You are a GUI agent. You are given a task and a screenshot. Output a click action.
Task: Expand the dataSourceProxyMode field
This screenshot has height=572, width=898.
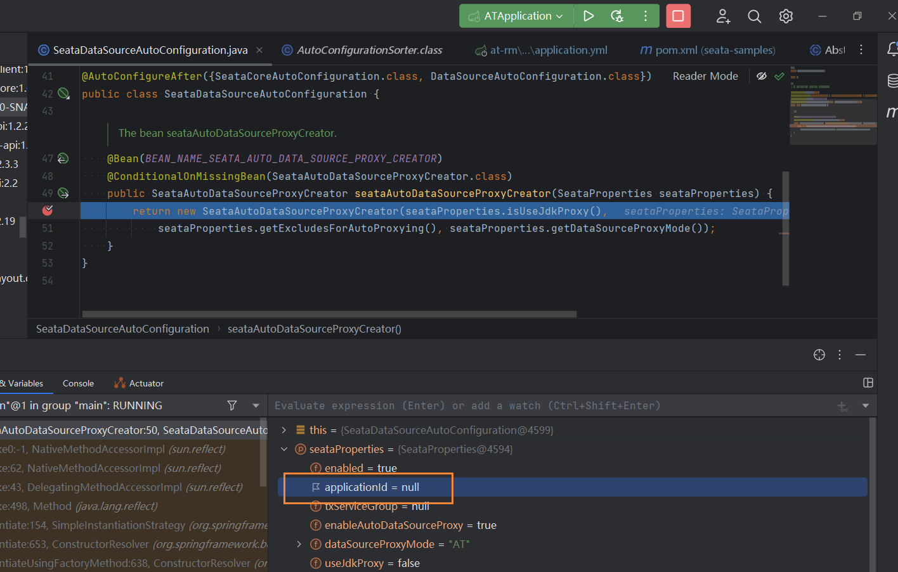(x=299, y=544)
